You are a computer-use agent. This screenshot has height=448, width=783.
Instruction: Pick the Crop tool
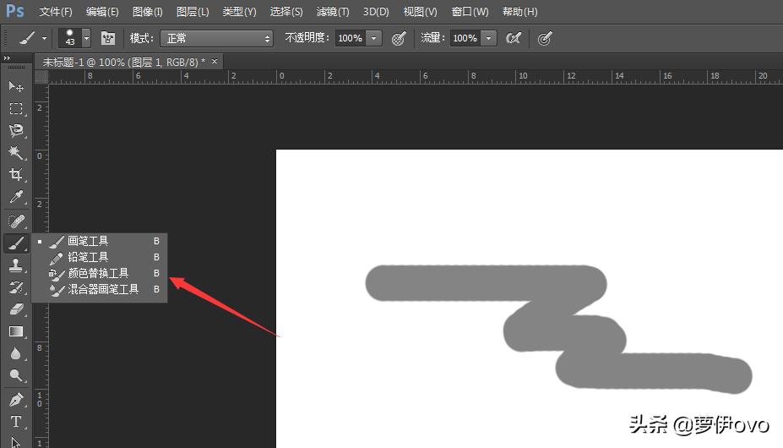(x=16, y=175)
